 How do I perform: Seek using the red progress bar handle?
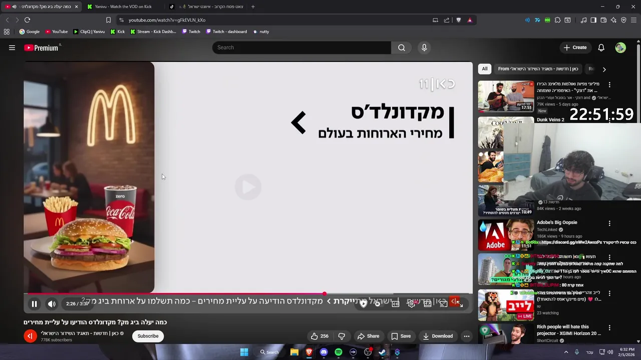pos(325,294)
